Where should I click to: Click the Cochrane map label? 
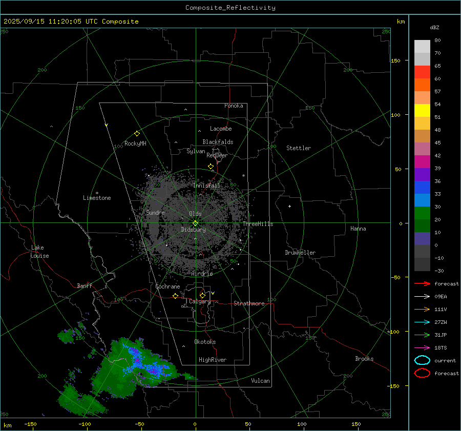[x=167, y=286]
